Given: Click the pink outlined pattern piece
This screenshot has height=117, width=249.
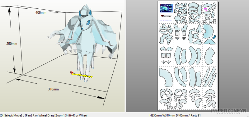Looking at the screenshot, I should (x=206, y=10).
